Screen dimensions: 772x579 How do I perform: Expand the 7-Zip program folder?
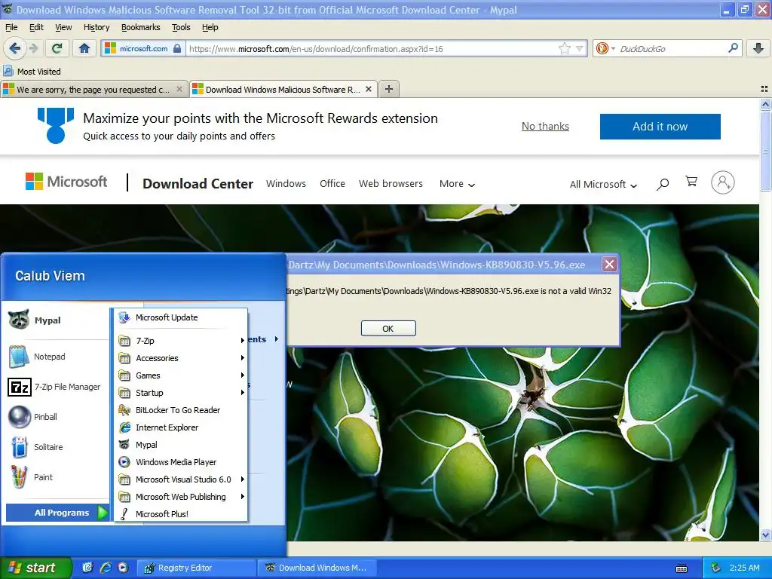tap(181, 341)
